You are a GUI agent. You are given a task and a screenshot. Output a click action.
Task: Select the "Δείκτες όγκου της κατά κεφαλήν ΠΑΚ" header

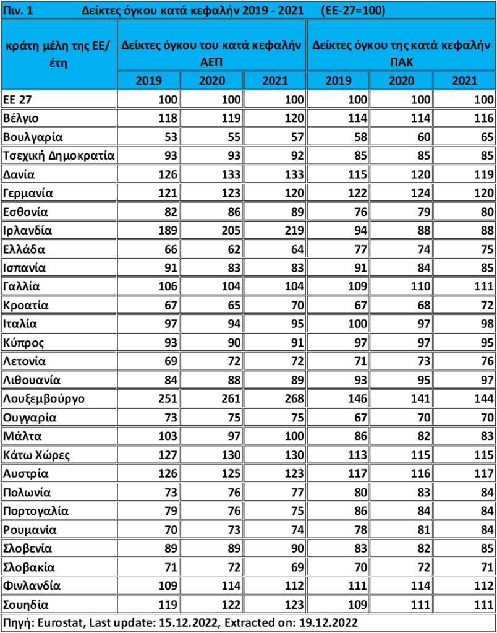401,53
